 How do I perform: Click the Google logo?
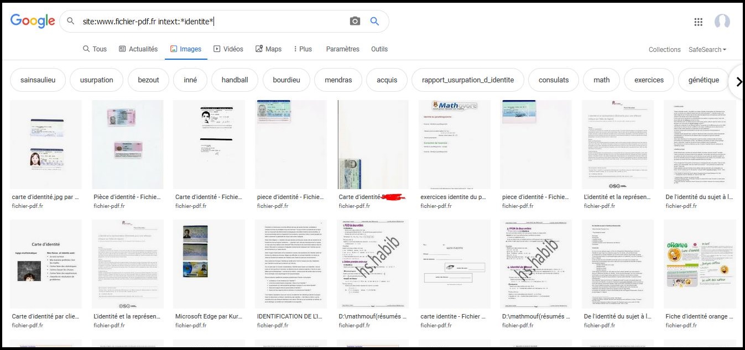click(x=33, y=21)
